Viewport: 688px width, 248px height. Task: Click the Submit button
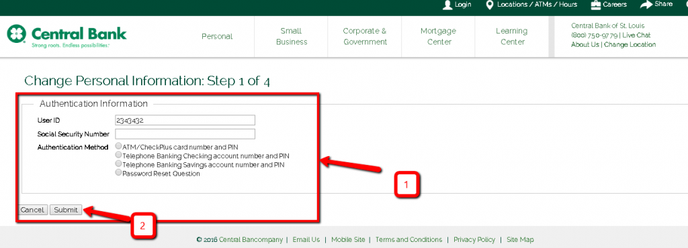tap(66, 210)
